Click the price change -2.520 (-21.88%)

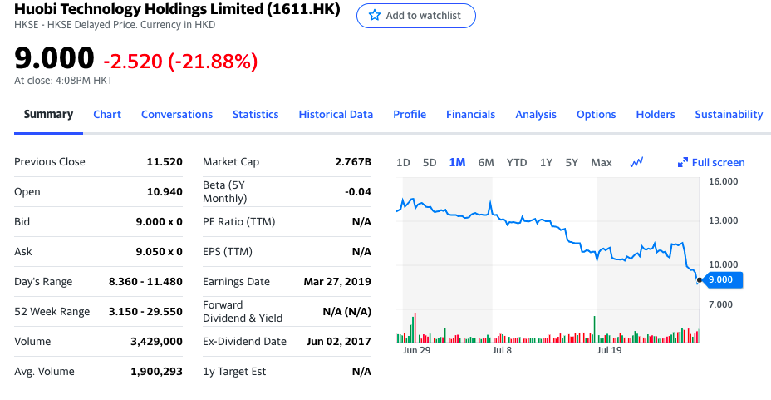pyautogui.click(x=180, y=61)
